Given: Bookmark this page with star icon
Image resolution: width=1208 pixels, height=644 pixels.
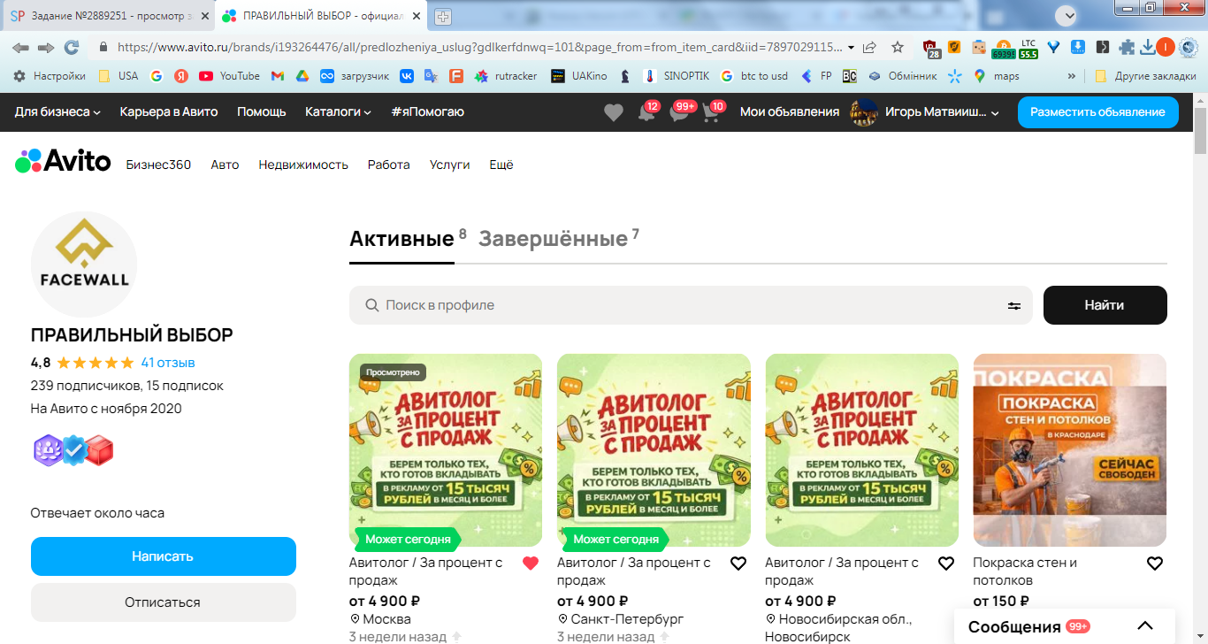Looking at the screenshot, I should (898, 47).
